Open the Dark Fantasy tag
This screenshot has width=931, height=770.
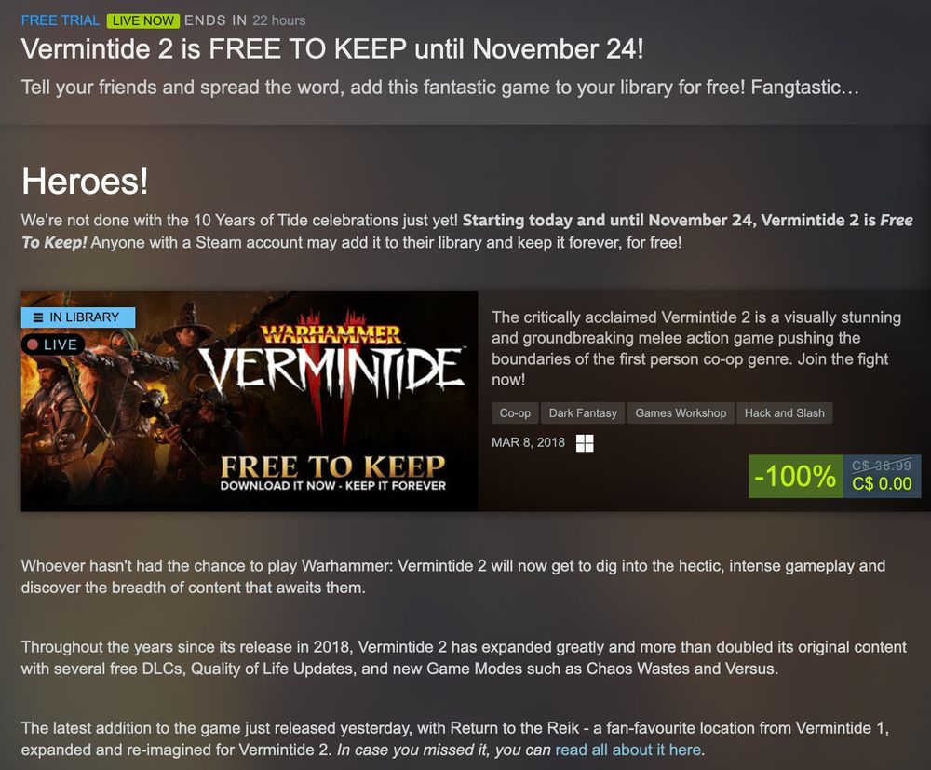(583, 413)
